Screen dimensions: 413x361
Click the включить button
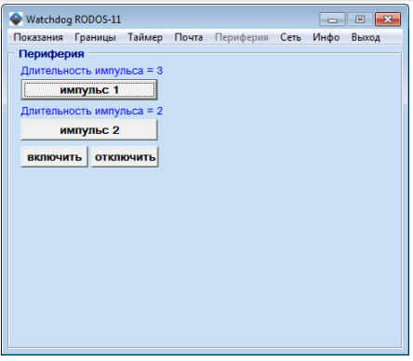click(55, 157)
